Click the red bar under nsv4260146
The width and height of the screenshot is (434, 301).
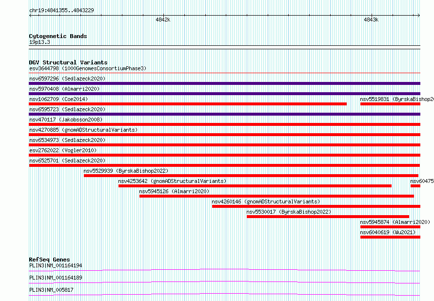316,206
